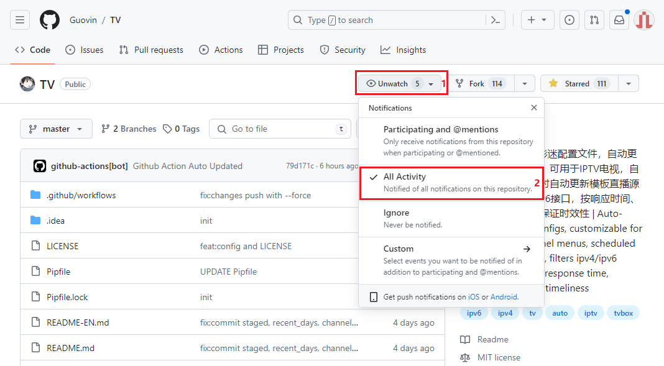The height and width of the screenshot is (366, 664).
Task: Open the UPDATE Pipfile commit message
Action: (x=228, y=271)
